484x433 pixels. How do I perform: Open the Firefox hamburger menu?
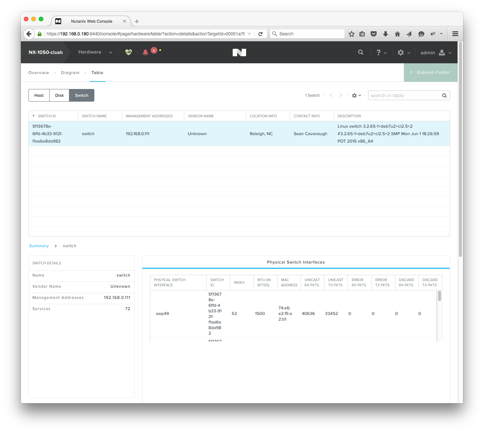(x=455, y=34)
